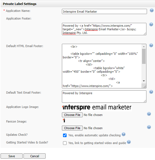Click into the Default Text Email Footer box
Screen dimensions: 155x160
104,96
